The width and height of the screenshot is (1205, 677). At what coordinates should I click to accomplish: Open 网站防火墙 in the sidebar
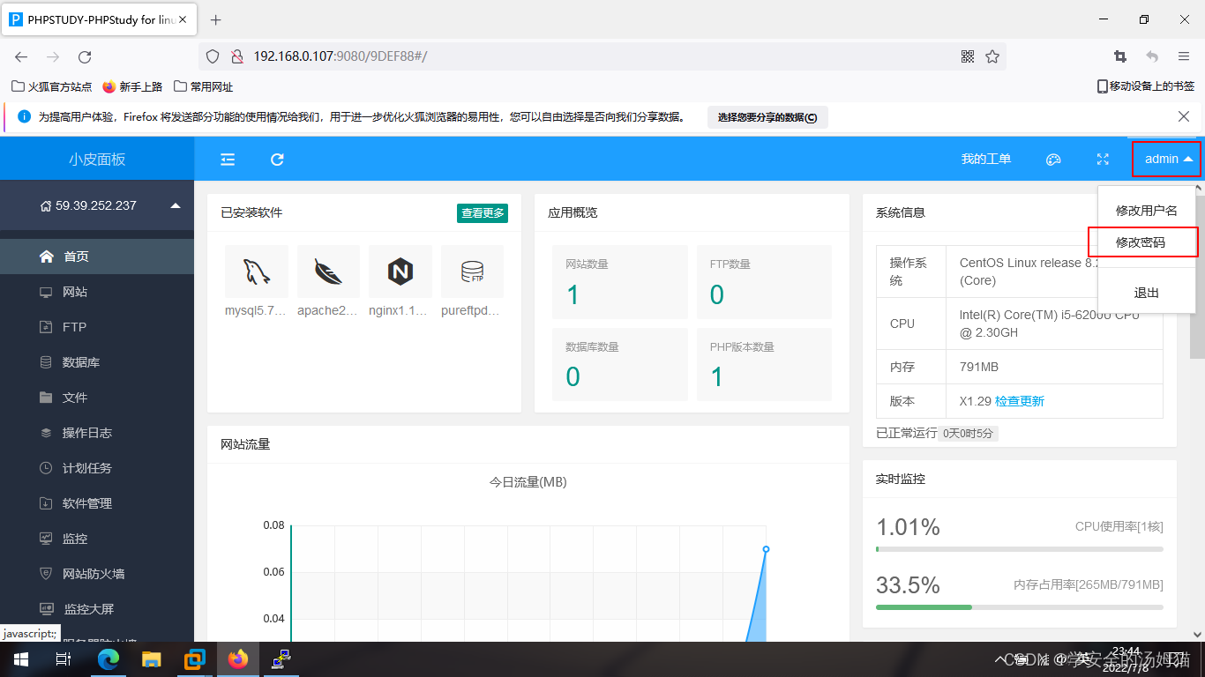point(97,574)
